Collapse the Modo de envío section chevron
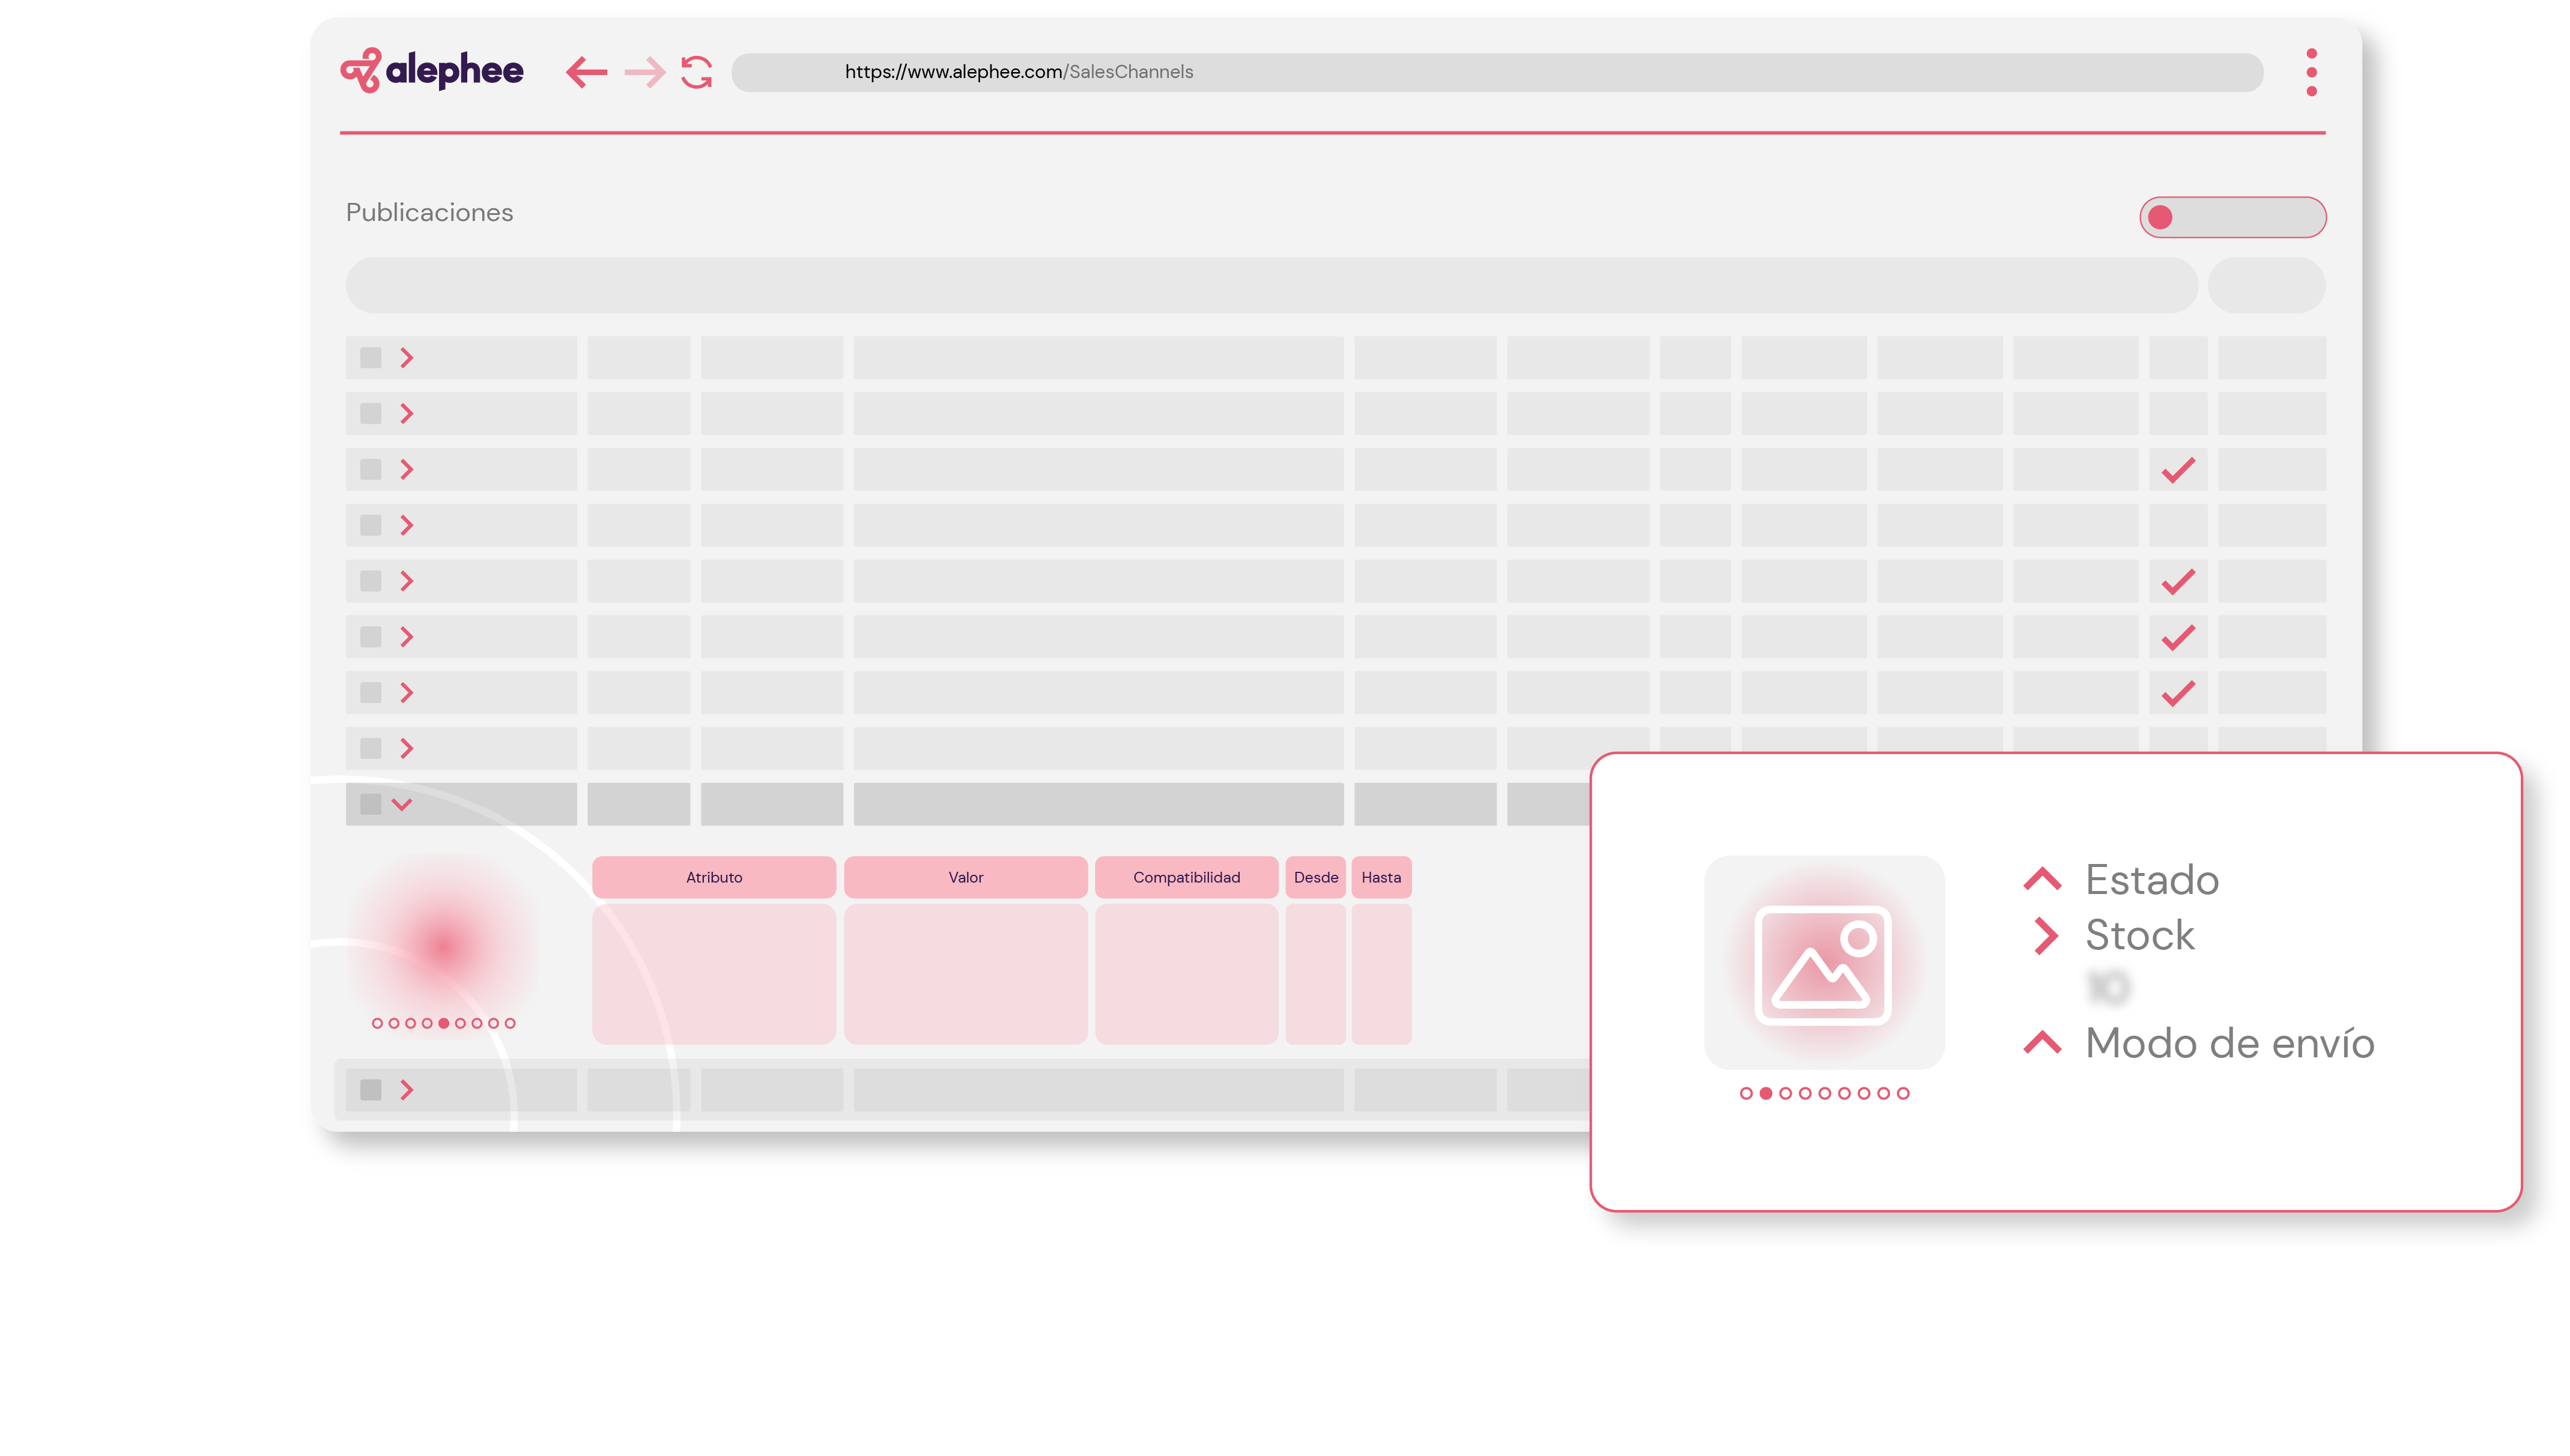This screenshot has height=1456, width=2570. pos(2042,1042)
